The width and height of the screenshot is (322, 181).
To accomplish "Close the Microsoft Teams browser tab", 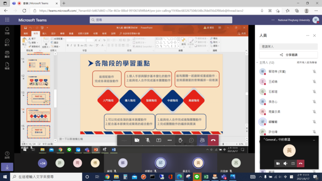I will [57, 3].
